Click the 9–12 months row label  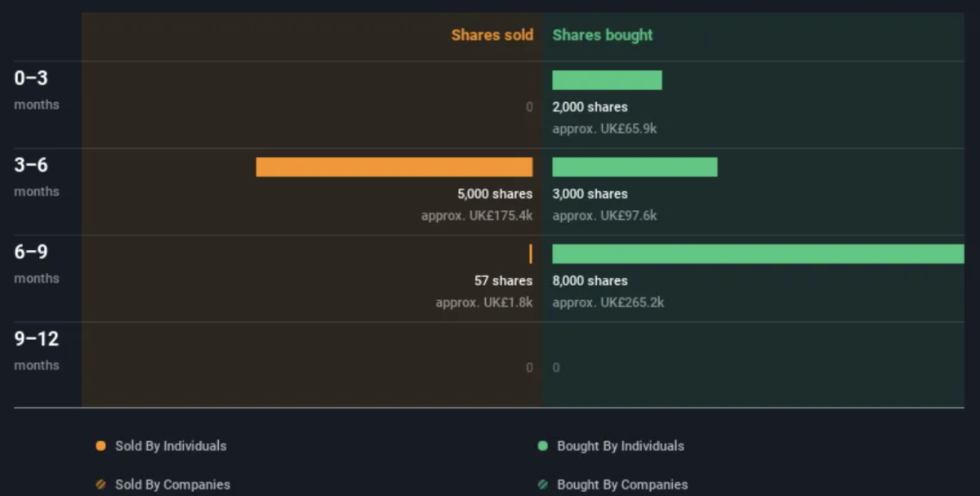tap(37, 351)
